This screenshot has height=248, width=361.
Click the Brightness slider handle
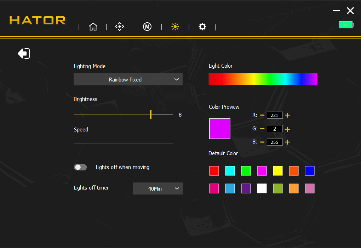[150, 114]
